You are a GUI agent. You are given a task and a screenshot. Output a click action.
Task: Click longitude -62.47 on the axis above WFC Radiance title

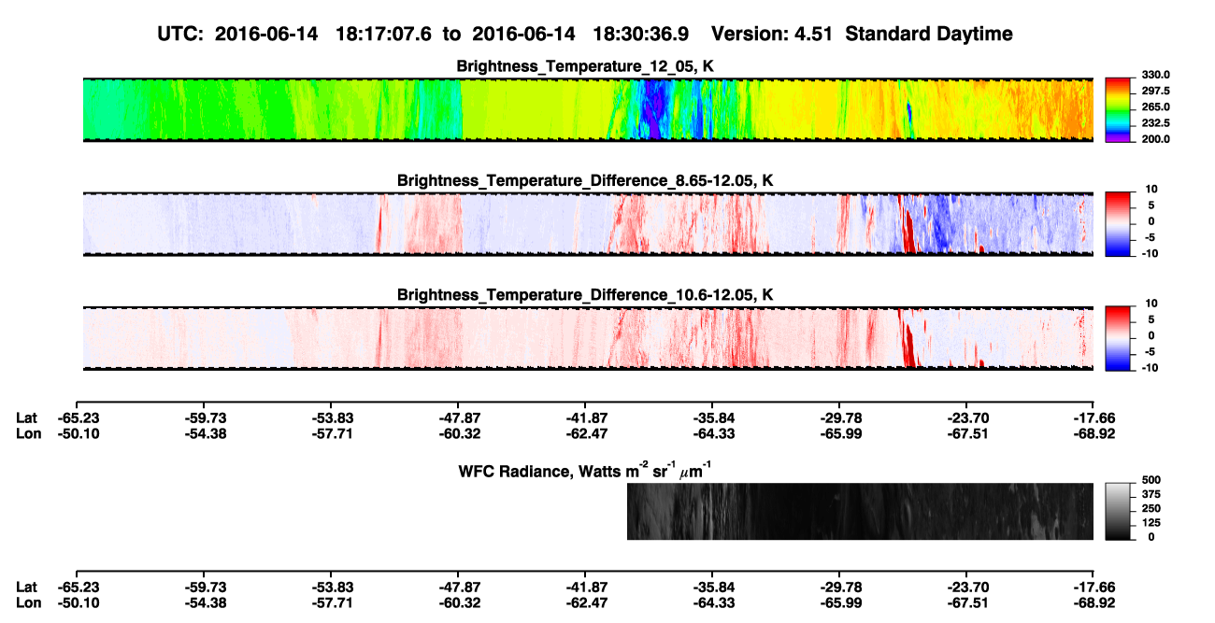tap(585, 433)
